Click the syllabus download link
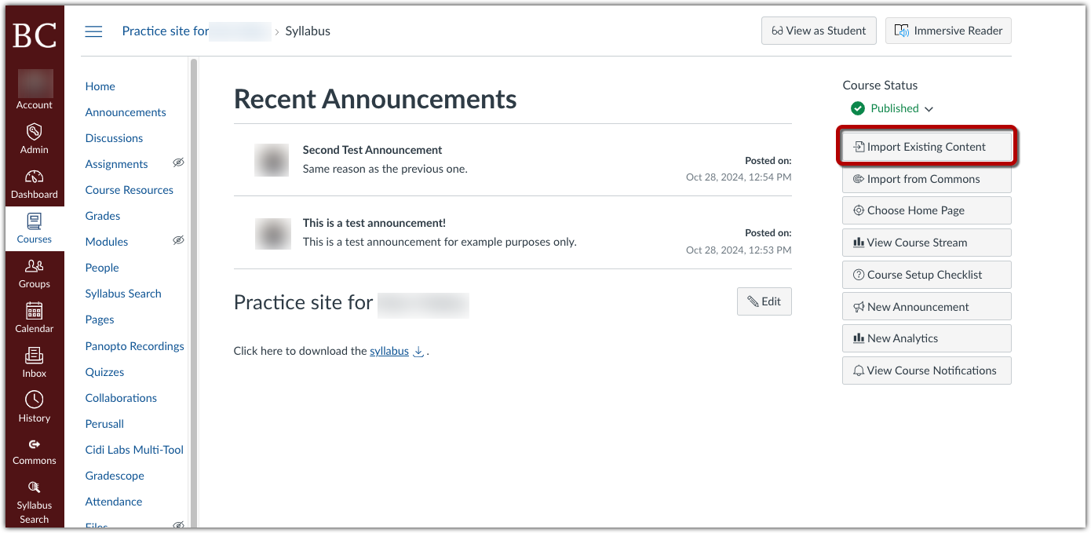The width and height of the screenshot is (1091, 533). (x=389, y=351)
